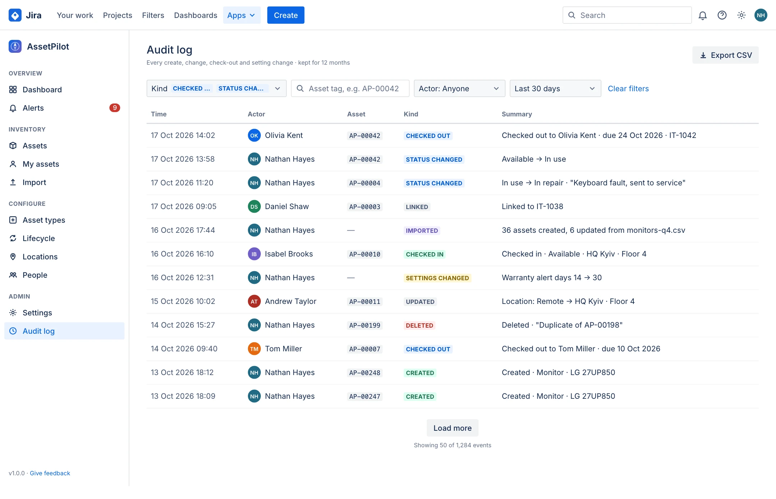Open the Dashboards menu
This screenshot has height=499, width=776.
195,15
